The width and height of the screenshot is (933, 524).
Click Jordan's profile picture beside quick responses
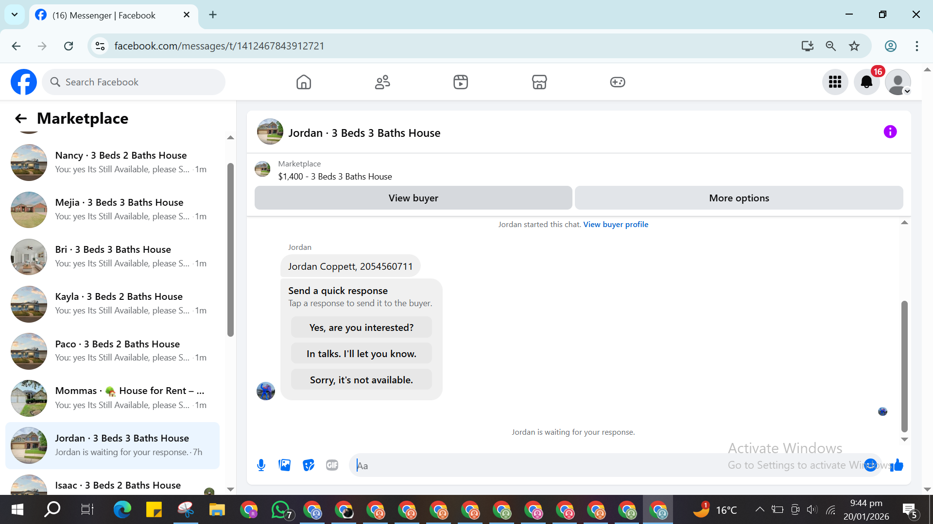point(266,391)
